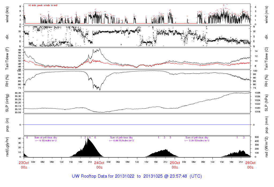Click the 'SLP (inHg)' axis label

(7, 103)
